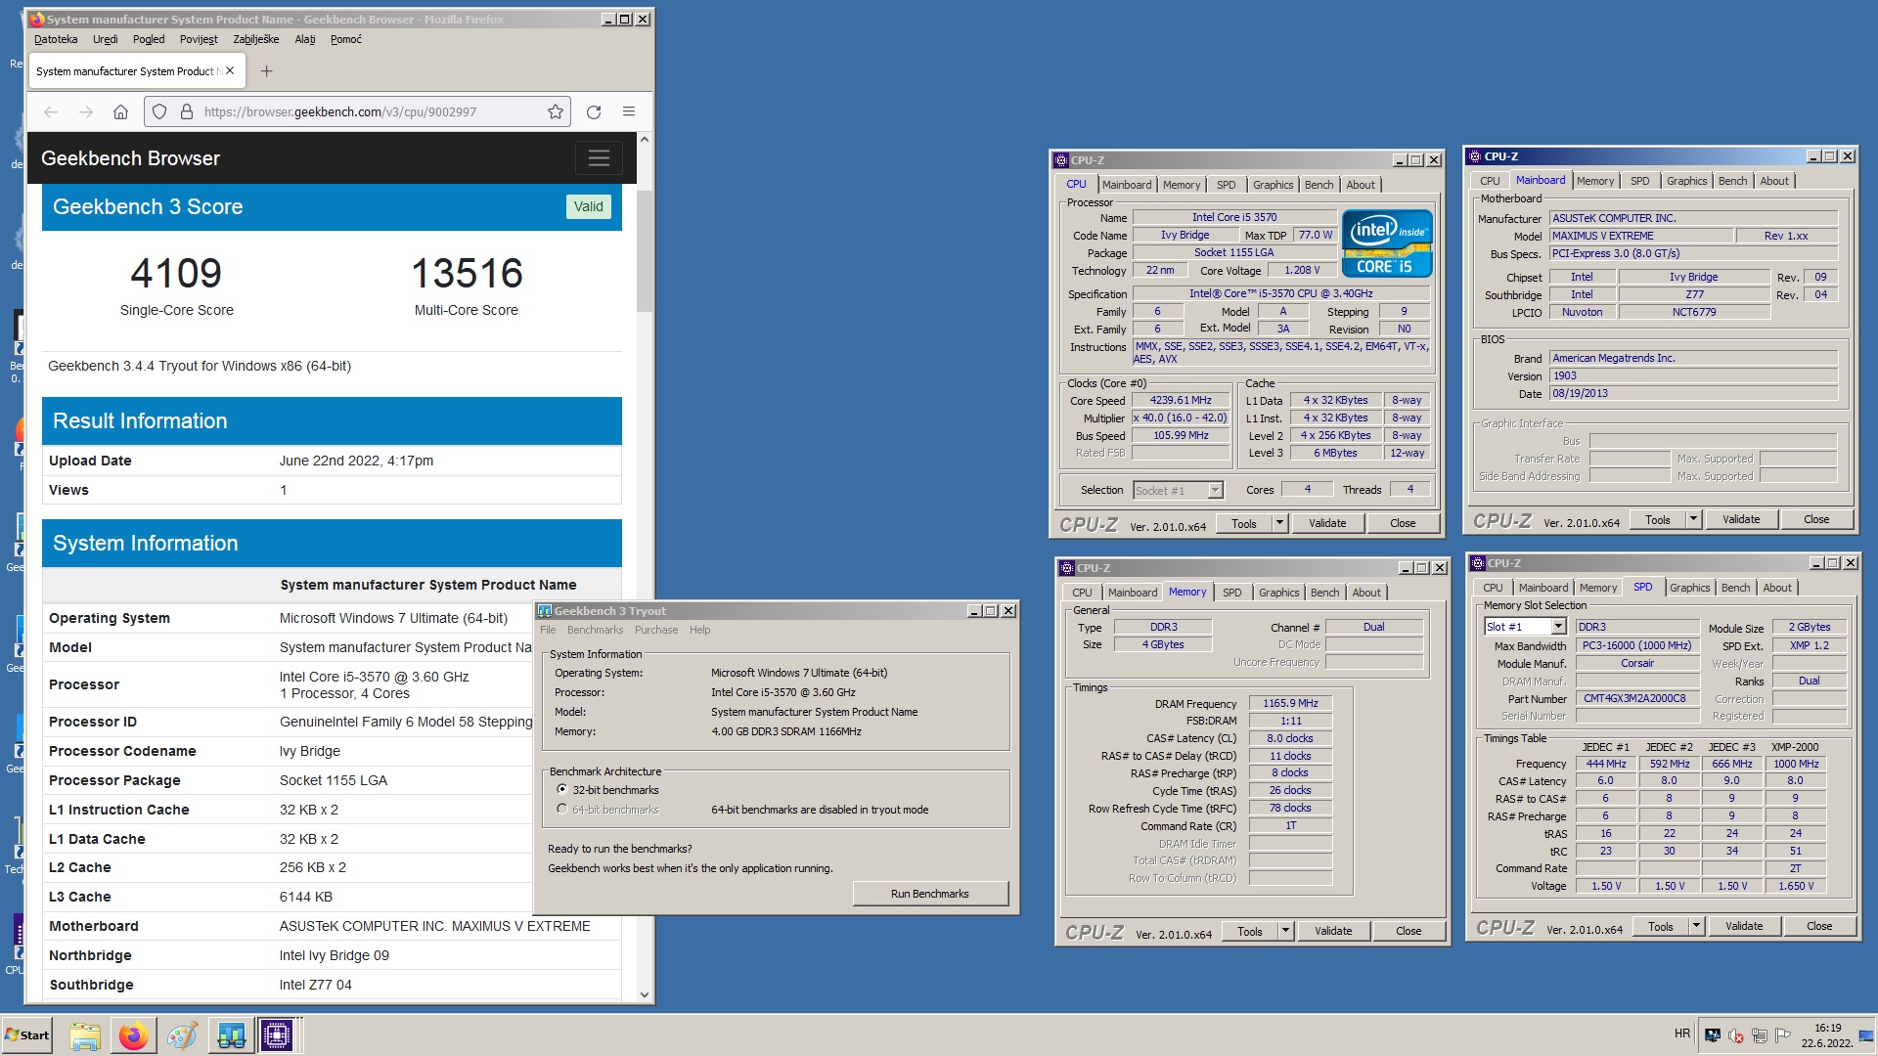This screenshot has width=1878, height=1056.
Task: Click the tracking protection shield icon
Action: click(x=159, y=111)
